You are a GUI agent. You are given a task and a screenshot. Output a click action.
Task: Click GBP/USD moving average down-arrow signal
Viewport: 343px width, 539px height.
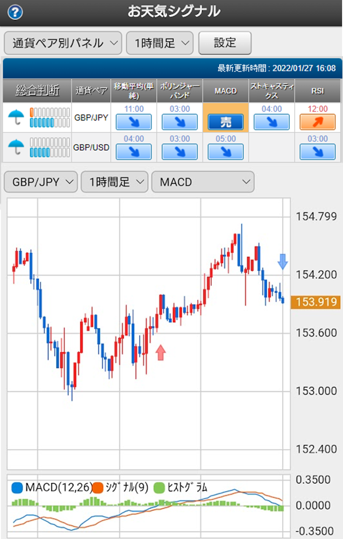click(x=134, y=152)
